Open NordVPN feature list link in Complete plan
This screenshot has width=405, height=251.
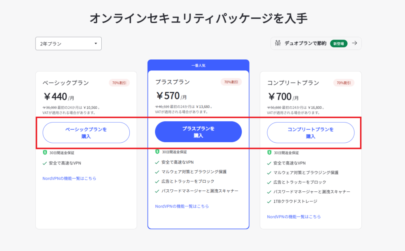(x=294, y=217)
